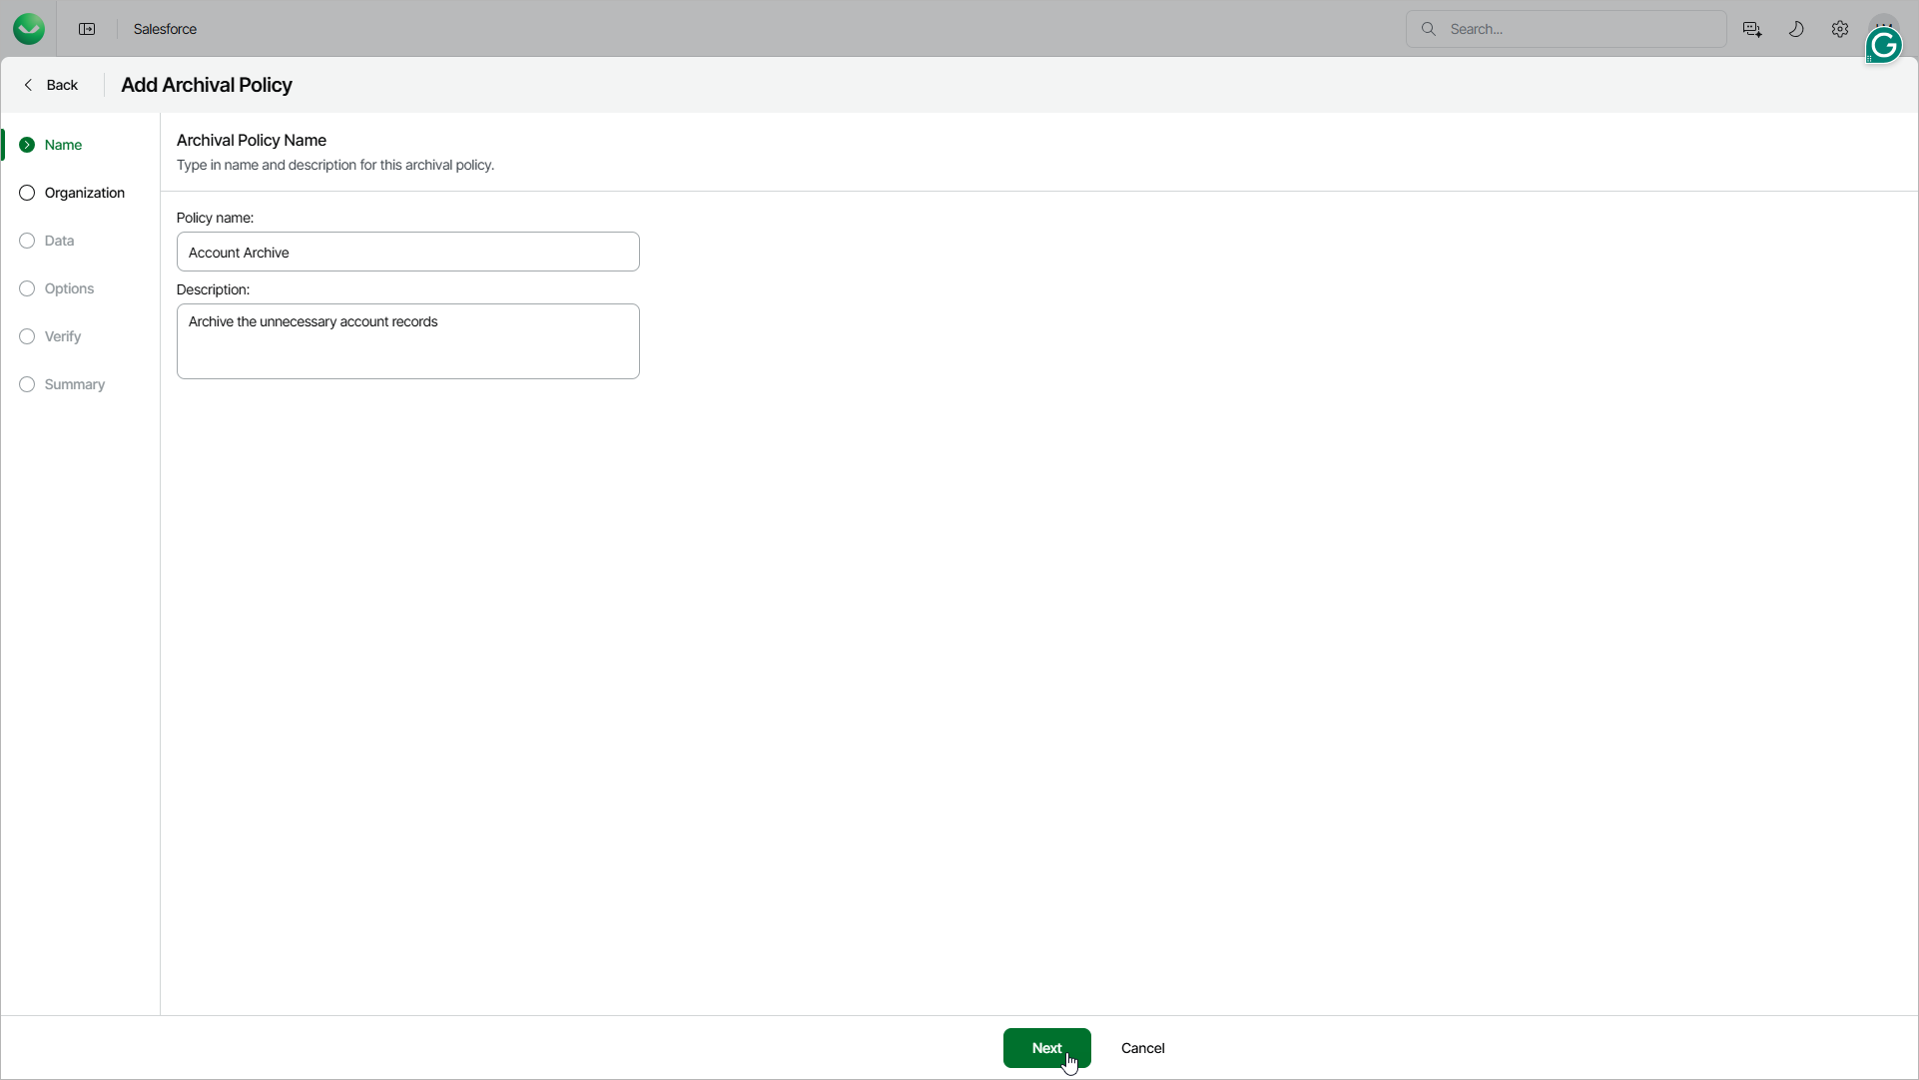Click the Back link
This screenshot has height=1080, width=1919.
pos(62,85)
